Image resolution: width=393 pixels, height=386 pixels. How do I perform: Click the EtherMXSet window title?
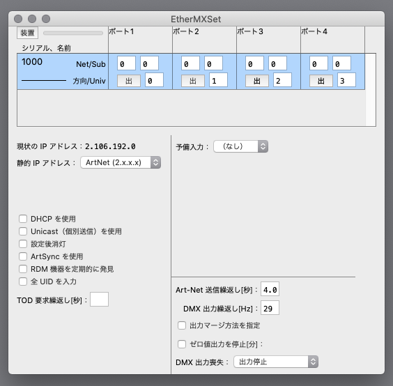tap(196, 20)
